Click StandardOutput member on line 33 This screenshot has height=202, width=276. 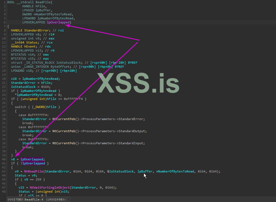[x=132, y=131]
